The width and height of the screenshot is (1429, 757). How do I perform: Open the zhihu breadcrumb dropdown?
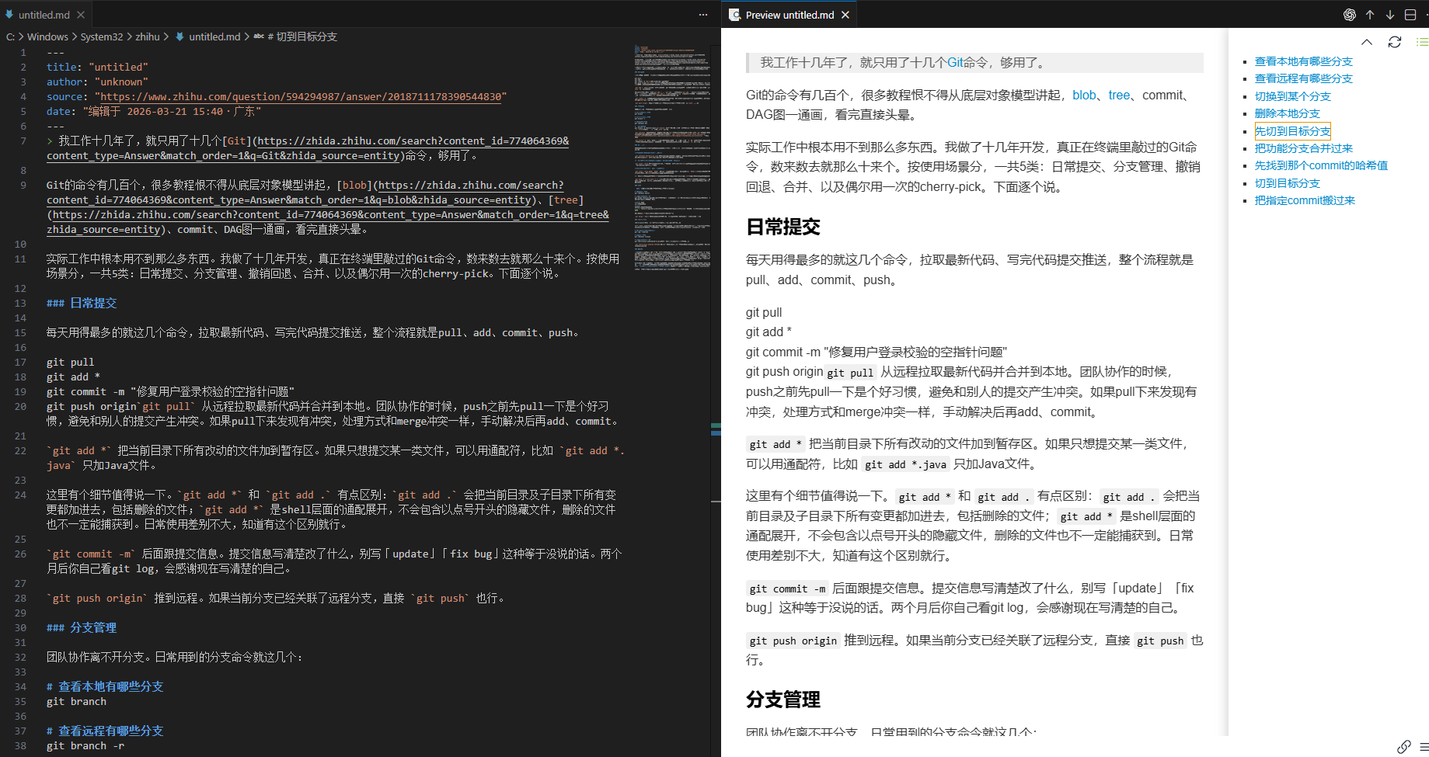148,36
